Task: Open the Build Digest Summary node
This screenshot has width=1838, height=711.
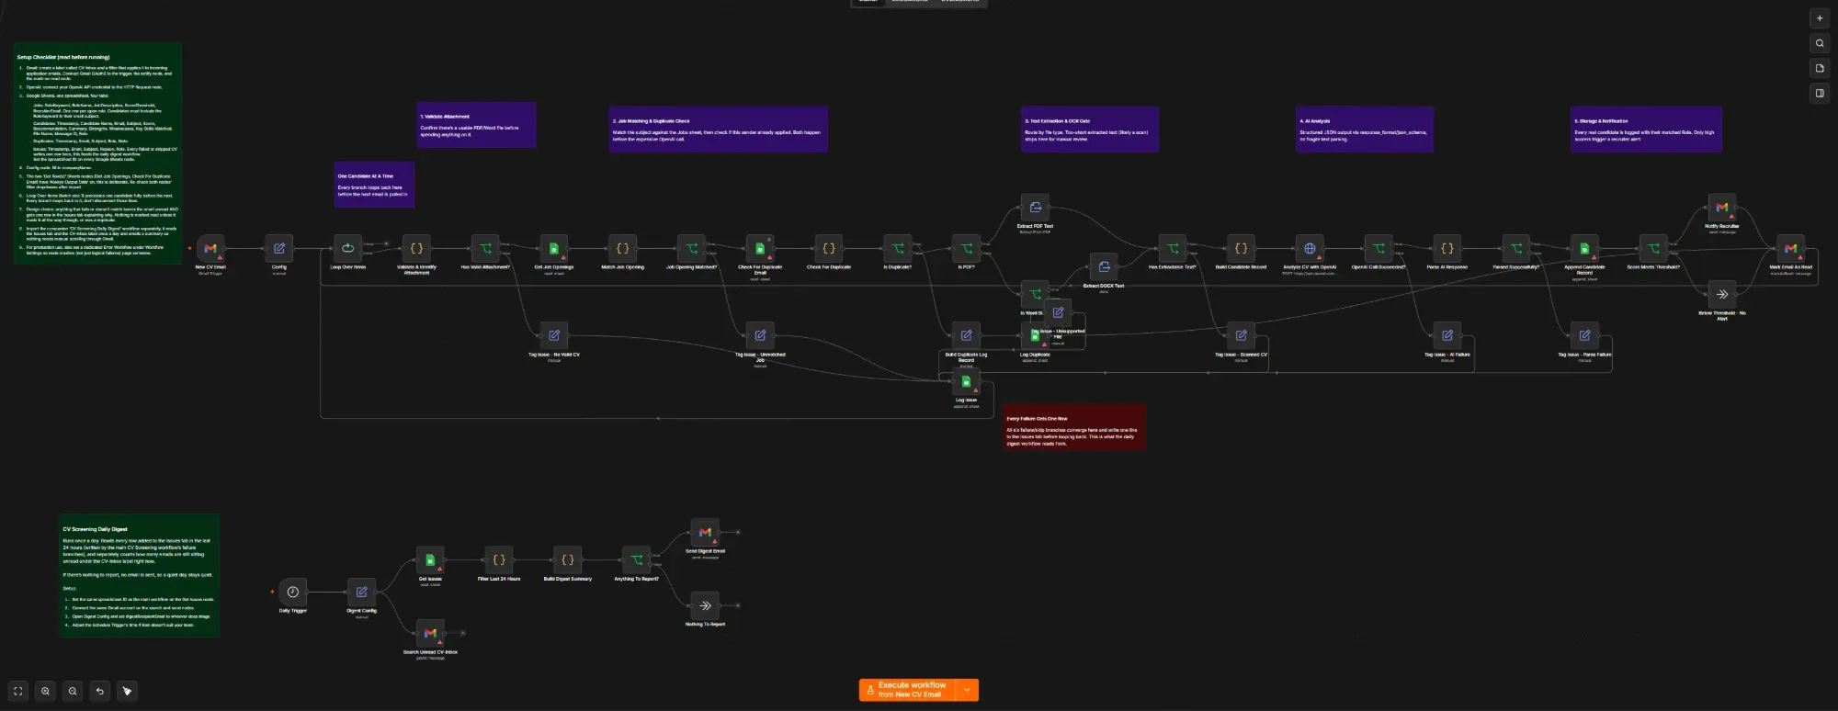Action: [x=567, y=559]
